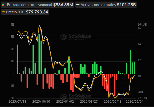Screen dimensions: 154x107
Task: Click the 0 left axis label
Action: (14, 73)
